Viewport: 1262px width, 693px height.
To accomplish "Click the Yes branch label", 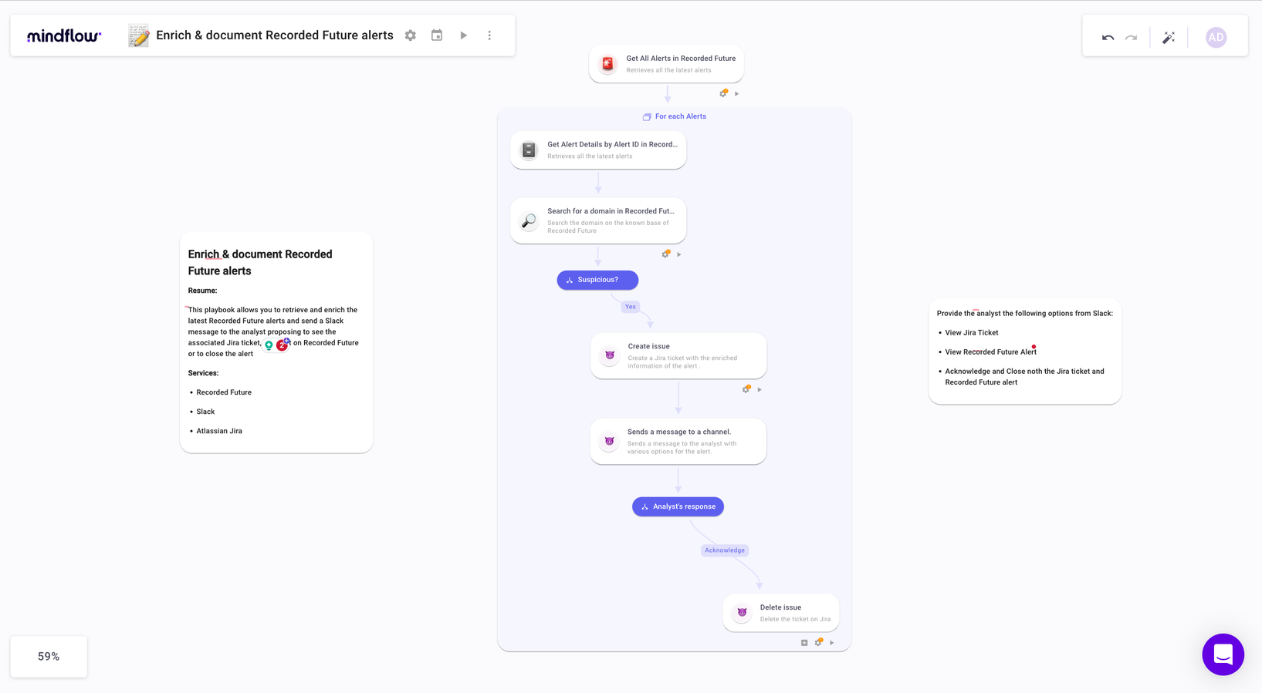I will 631,307.
